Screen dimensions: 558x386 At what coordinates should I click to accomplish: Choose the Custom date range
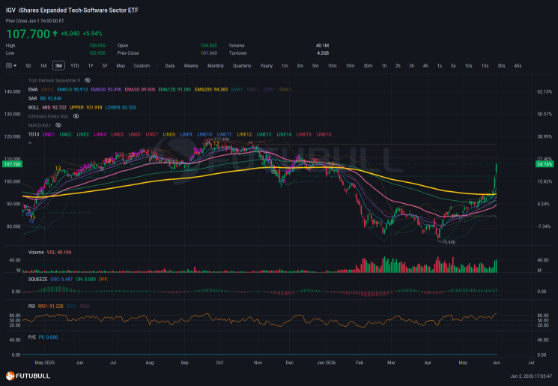tap(142, 66)
